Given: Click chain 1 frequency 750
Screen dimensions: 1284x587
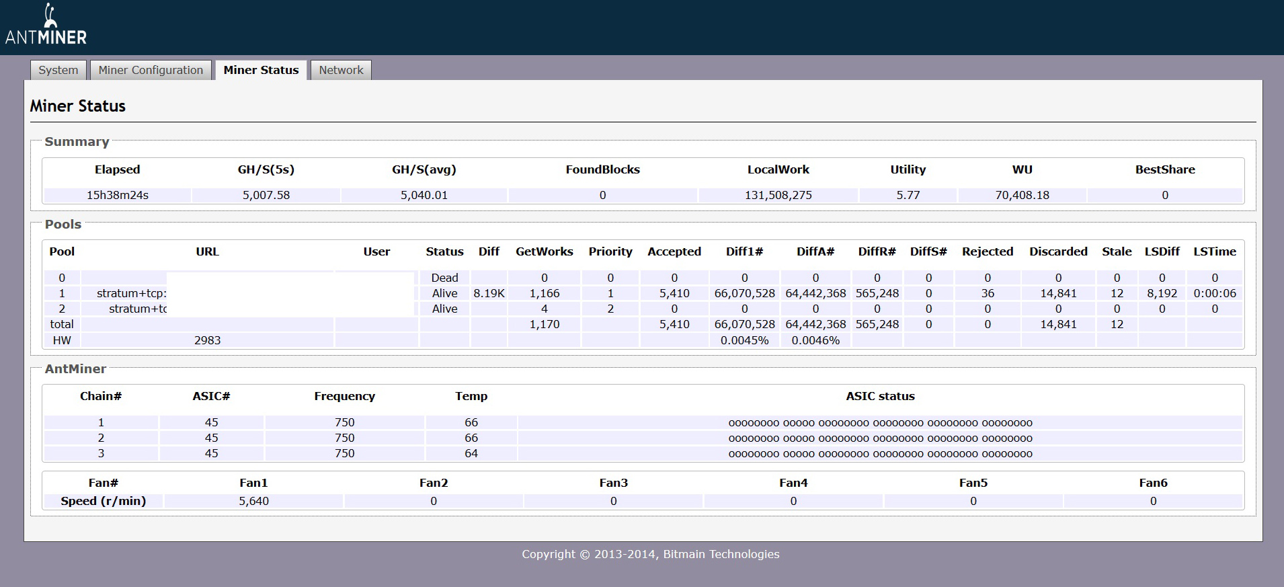Looking at the screenshot, I should click(x=344, y=422).
